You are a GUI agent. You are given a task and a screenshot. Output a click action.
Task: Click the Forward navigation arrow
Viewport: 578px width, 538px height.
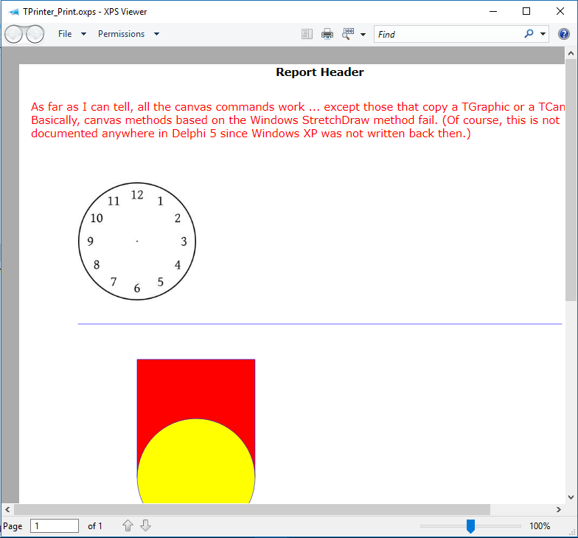(x=35, y=34)
